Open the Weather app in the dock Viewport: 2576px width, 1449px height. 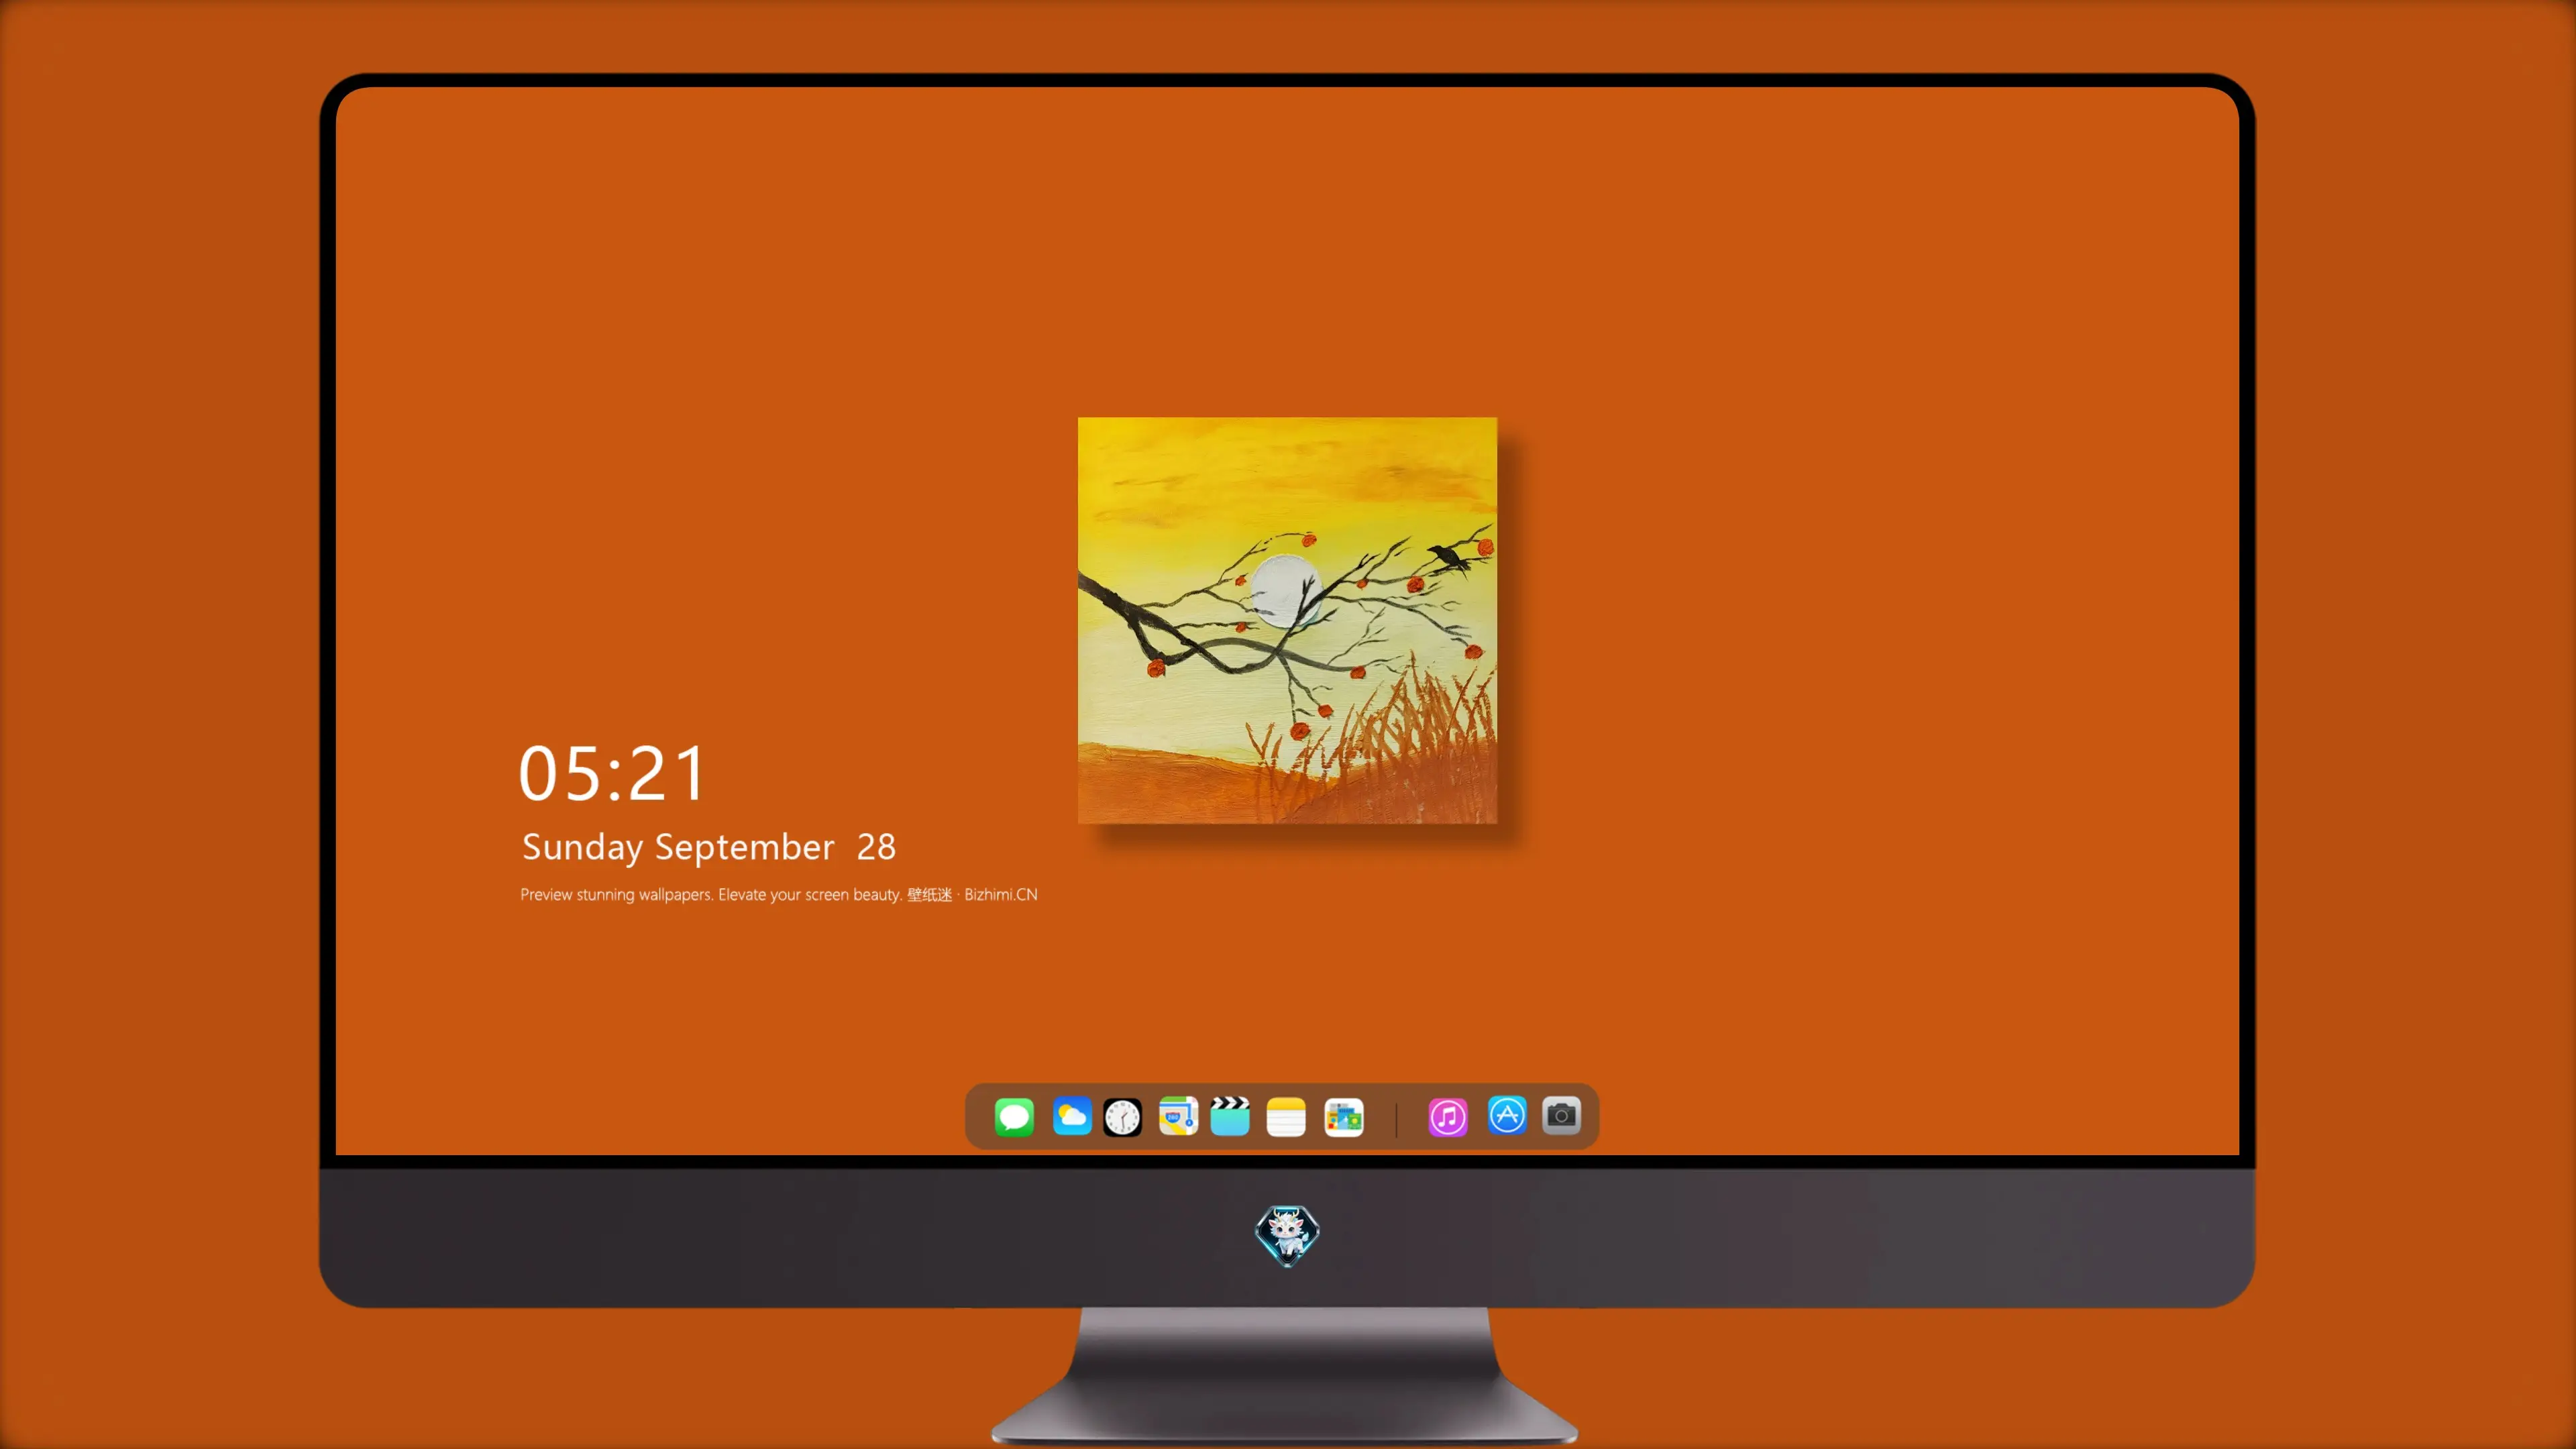tap(1071, 1117)
